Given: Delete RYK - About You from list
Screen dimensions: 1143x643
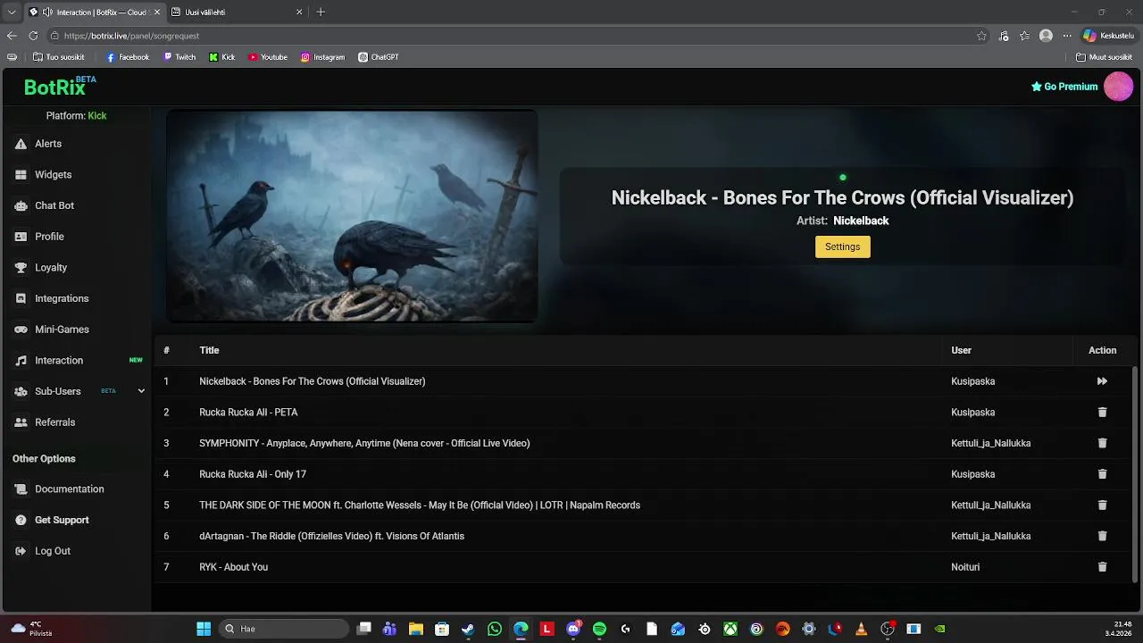Looking at the screenshot, I should (1102, 567).
